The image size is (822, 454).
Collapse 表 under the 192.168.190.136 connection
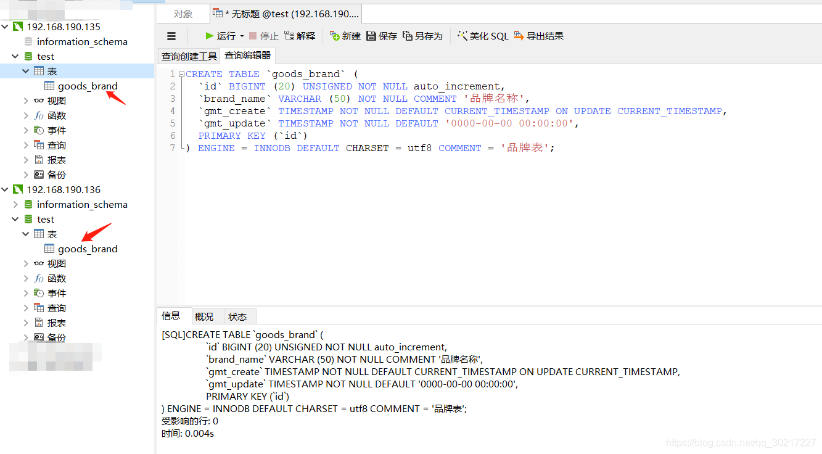tap(26, 234)
